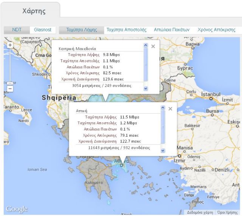Screen dimensions: 242x216
Task: Select the Ταχύτητα Λήψης metric tab
Action: click(x=82, y=29)
